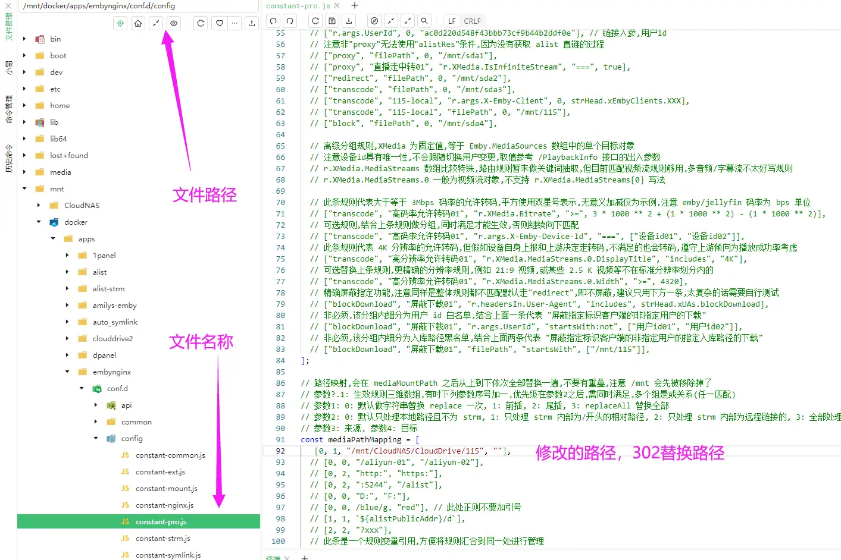
Task: Select the locate current file icon
Action: (x=120, y=23)
